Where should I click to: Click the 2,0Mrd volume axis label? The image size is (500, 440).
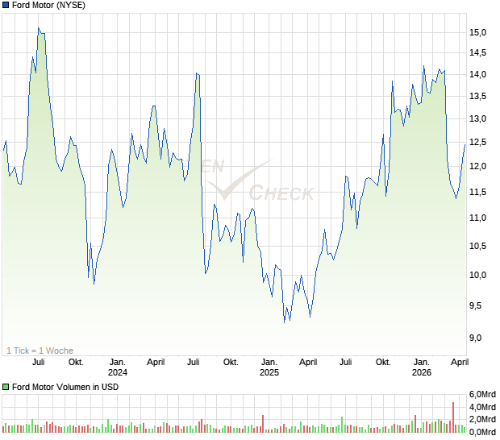482,419
